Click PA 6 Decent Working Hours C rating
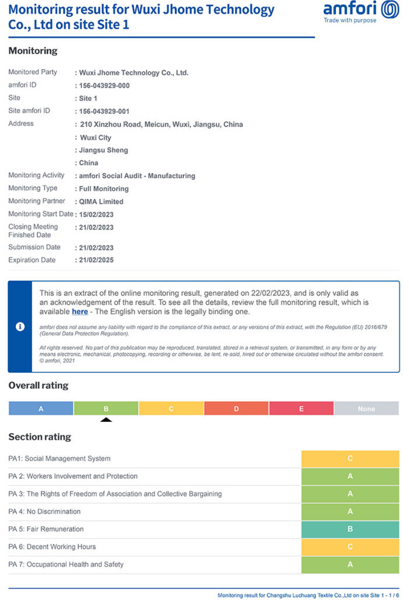The height and width of the screenshot is (600, 409). (350, 547)
